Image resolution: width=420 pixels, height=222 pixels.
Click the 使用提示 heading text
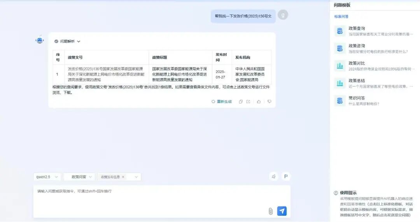pyautogui.click(x=348, y=193)
